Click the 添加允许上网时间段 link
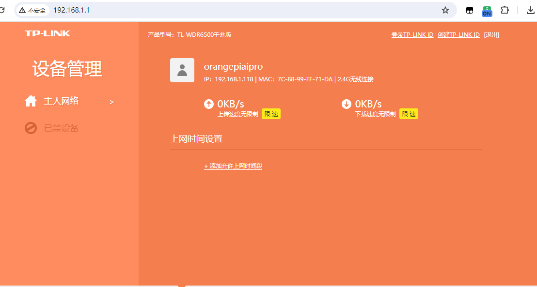 tap(233, 166)
